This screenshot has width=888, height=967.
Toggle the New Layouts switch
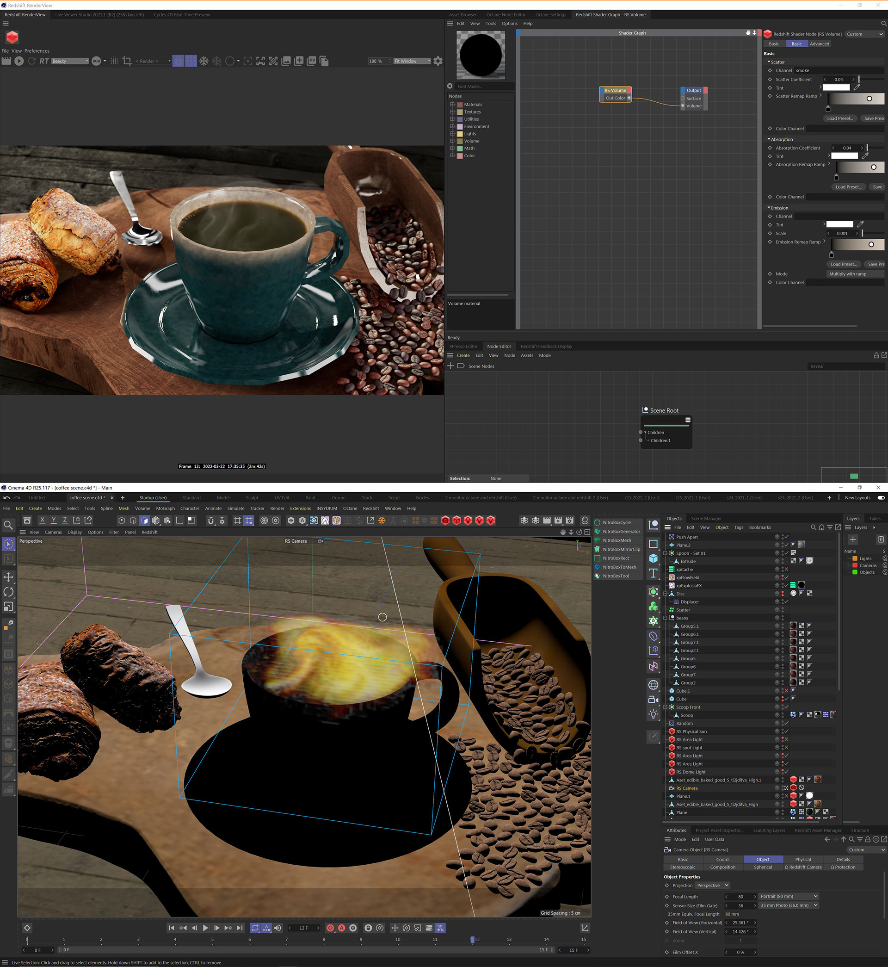[x=881, y=497]
